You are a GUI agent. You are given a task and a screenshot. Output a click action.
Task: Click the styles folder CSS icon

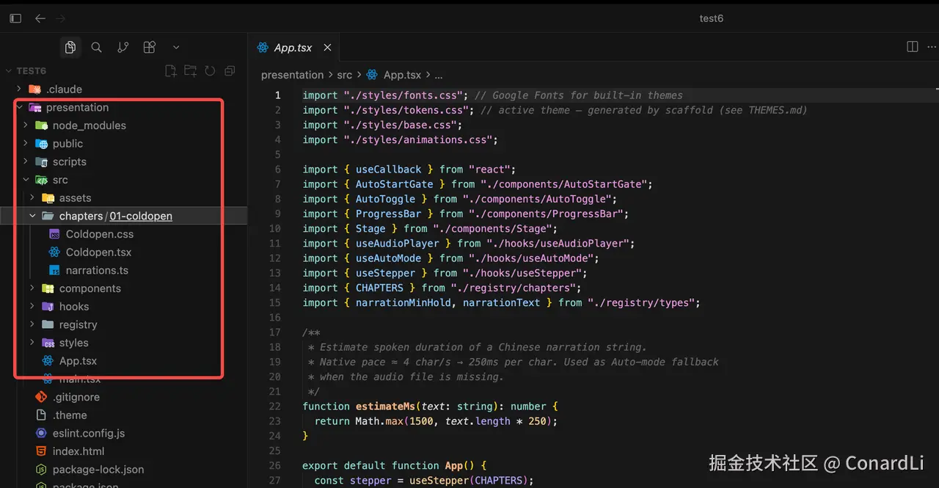pyautogui.click(x=48, y=343)
